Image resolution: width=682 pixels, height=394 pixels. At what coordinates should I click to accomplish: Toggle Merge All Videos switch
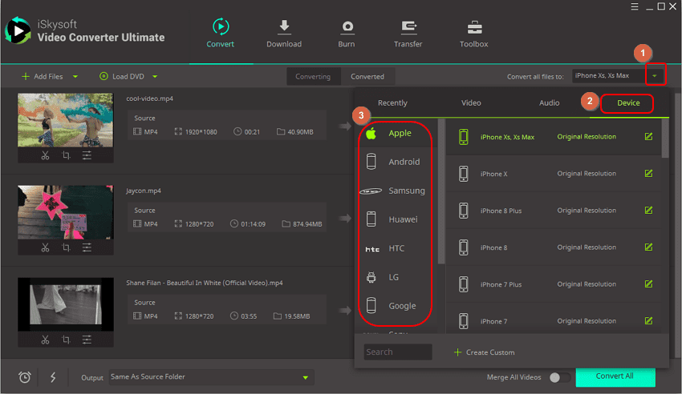[560, 377]
